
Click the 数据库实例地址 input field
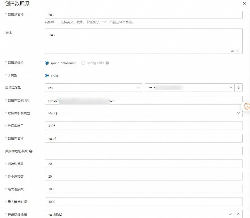click(x=144, y=100)
